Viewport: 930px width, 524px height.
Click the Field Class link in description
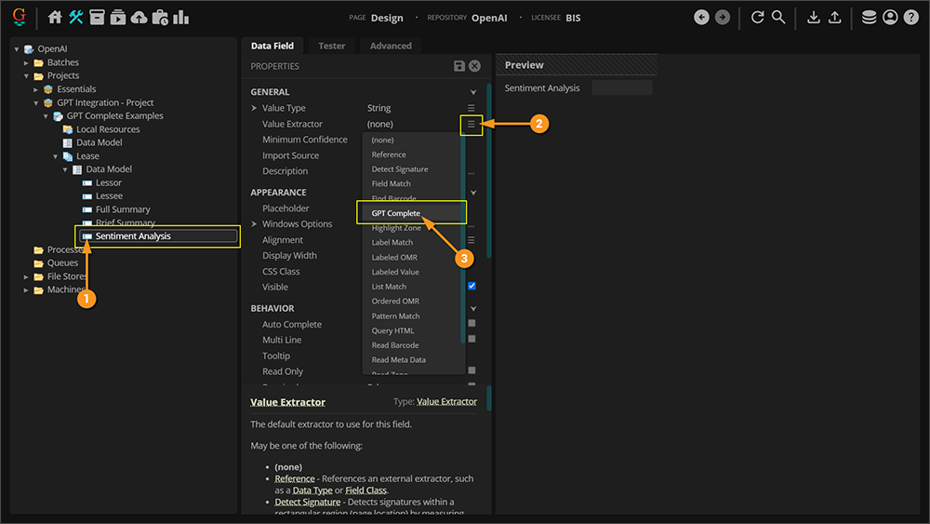(x=366, y=490)
